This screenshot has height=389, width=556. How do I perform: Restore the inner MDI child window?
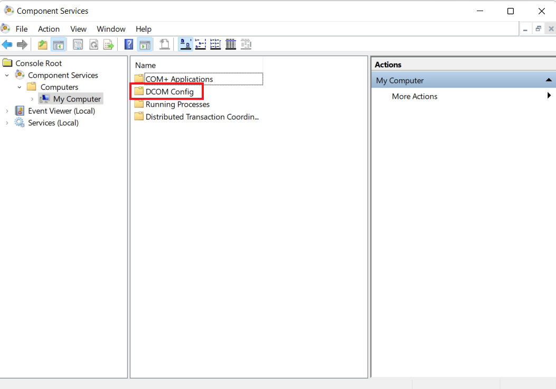tap(538, 29)
